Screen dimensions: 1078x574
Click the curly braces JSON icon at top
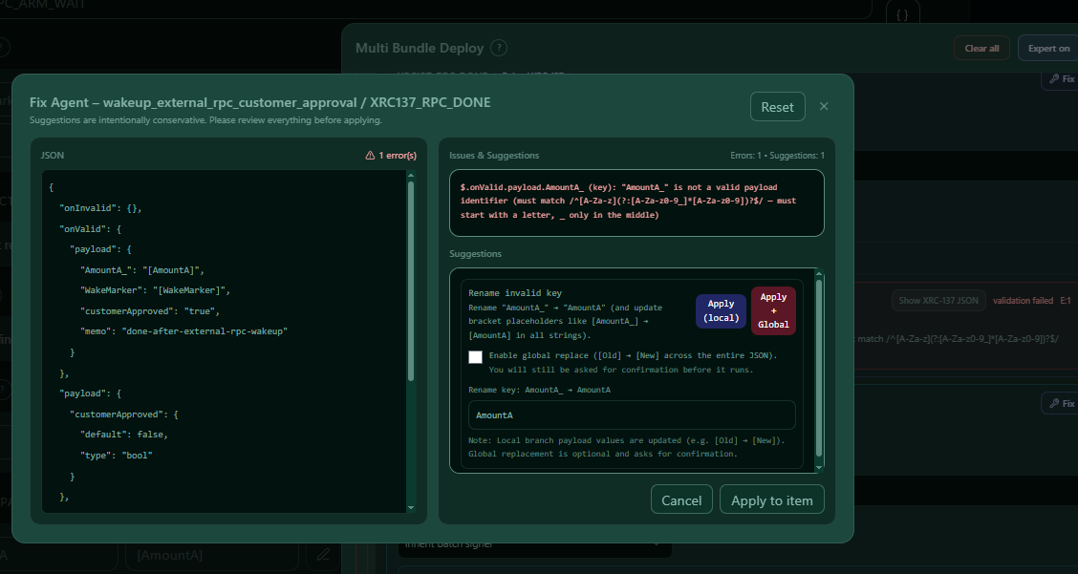click(x=902, y=13)
